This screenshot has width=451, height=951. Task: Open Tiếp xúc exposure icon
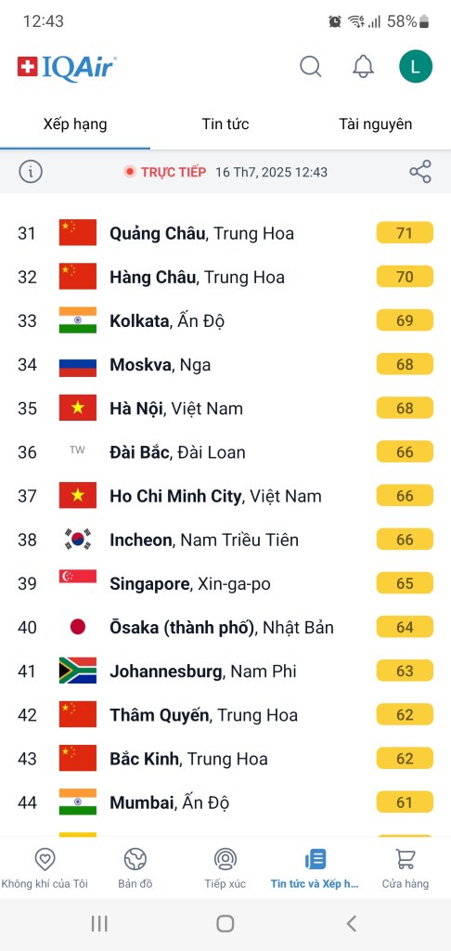coord(225,859)
